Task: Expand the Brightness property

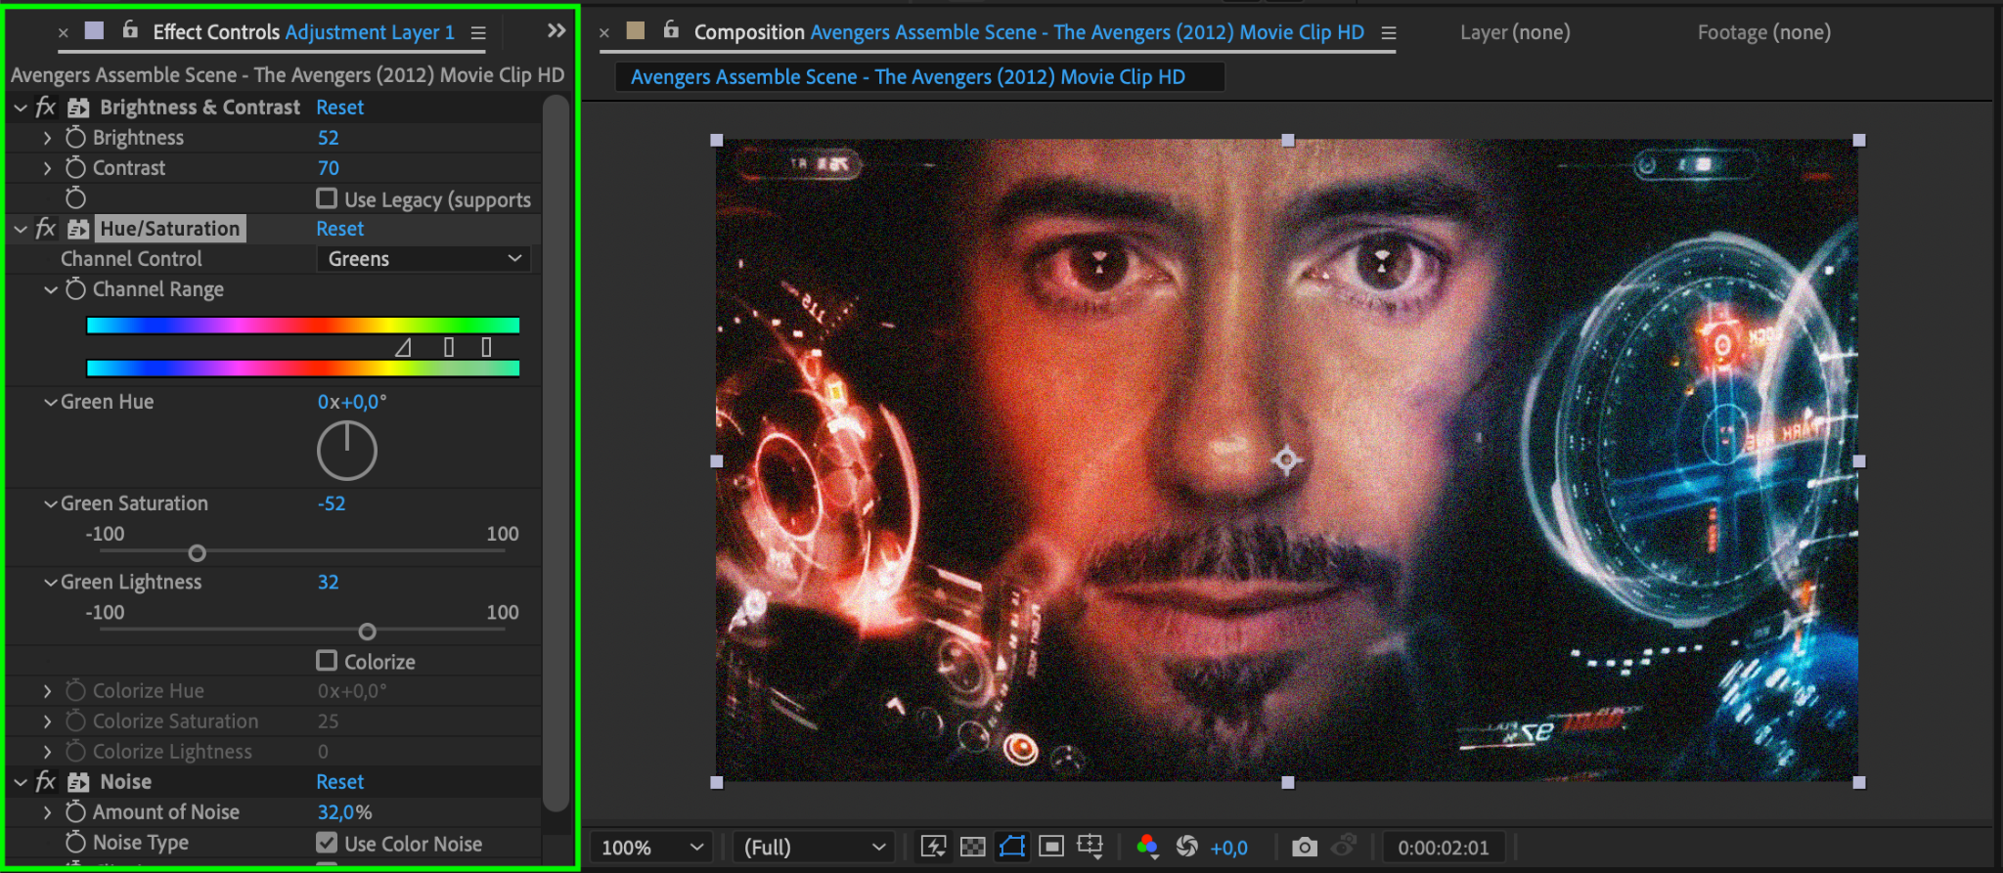Action: 47,138
